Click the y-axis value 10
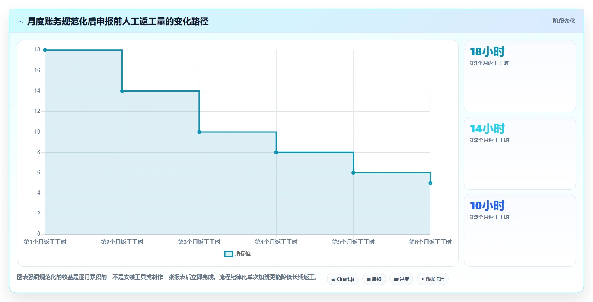593x302 pixels. (37, 132)
